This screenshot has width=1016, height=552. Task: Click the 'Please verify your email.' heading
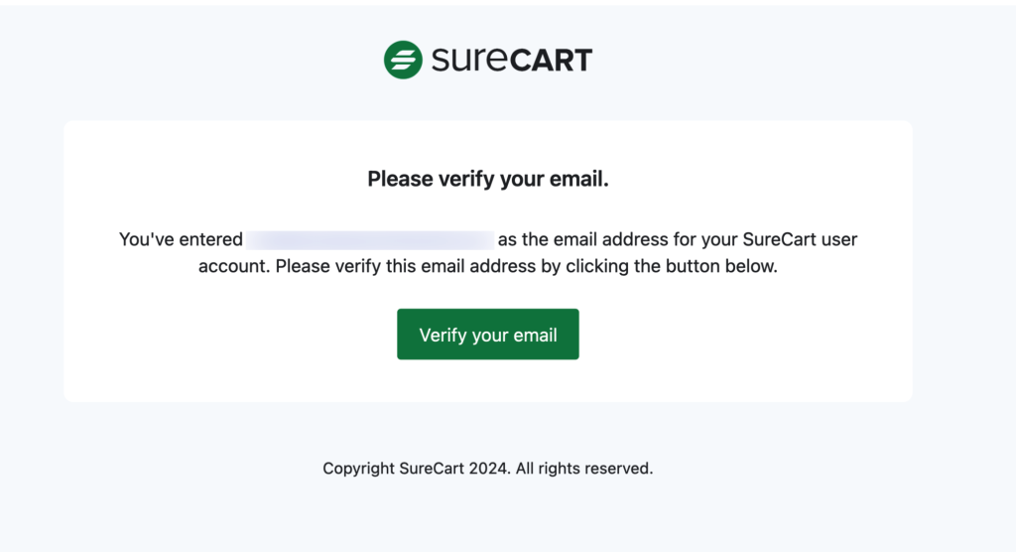pyautogui.click(x=488, y=179)
